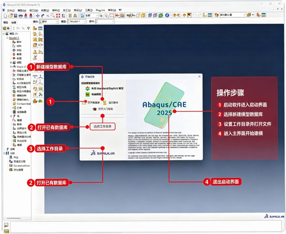
Task: Click the green rounded display-mode icon
Action: coord(161,15)
